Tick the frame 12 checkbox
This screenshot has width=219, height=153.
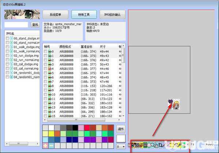pos(45,103)
